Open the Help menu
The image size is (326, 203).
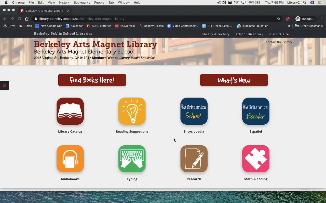pos(137,3)
